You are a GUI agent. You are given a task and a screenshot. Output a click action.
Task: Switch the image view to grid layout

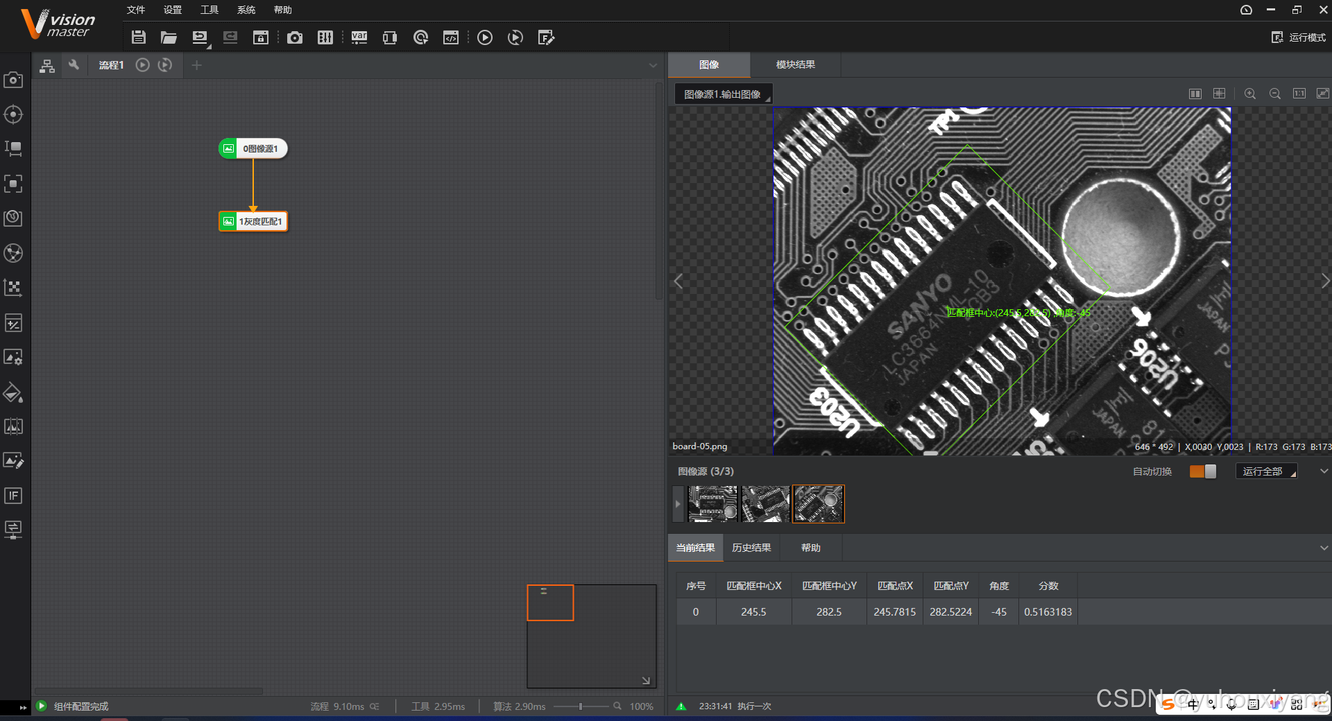[x=1219, y=94]
